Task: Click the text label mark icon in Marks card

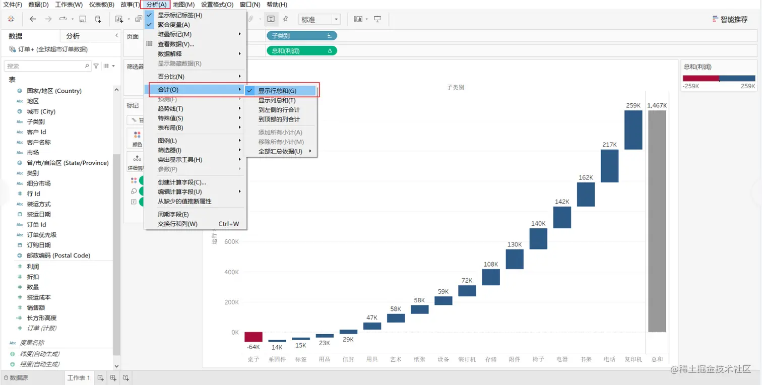Action: point(134,202)
